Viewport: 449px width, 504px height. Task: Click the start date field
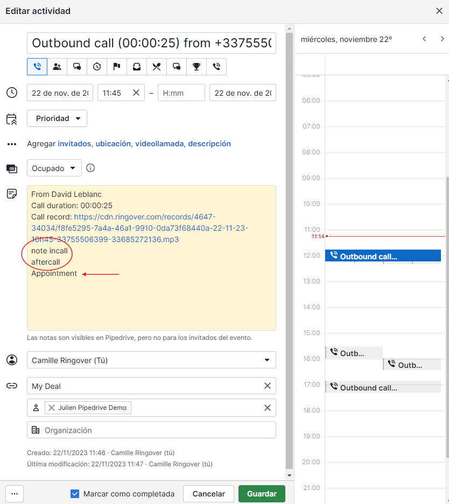pos(60,93)
